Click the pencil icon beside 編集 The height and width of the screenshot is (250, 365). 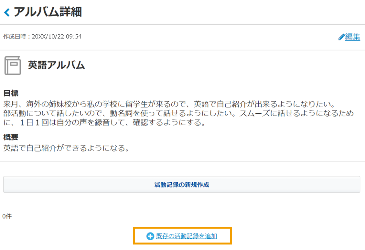pyautogui.click(x=341, y=37)
